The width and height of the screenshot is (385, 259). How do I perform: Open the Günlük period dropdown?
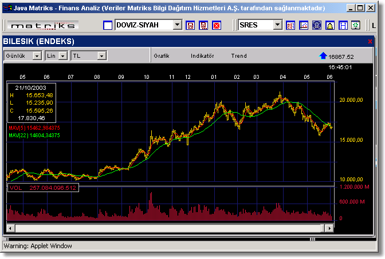point(37,56)
